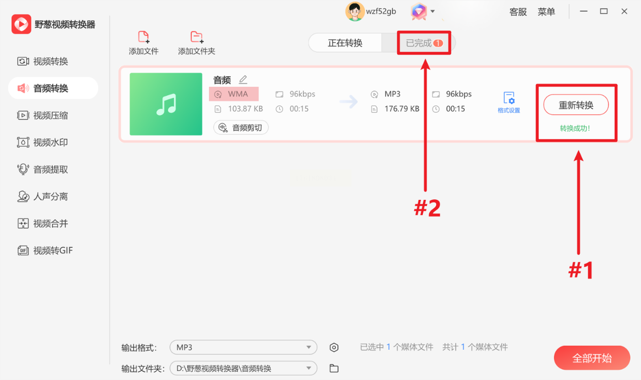This screenshot has height=380, width=641.
Task: Click the 野葱视频转换器 app logo
Action: [21, 24]
